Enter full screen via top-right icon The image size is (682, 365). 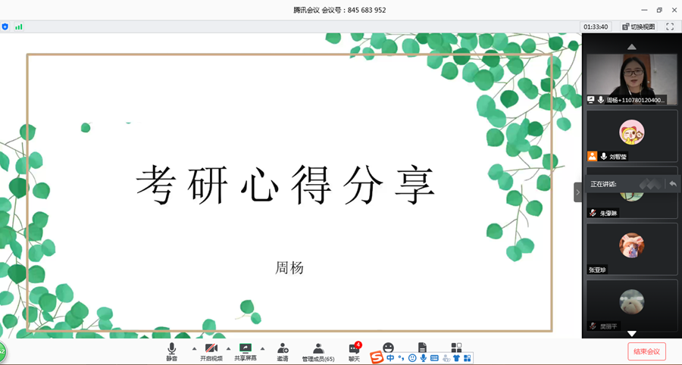coord(670,27)
